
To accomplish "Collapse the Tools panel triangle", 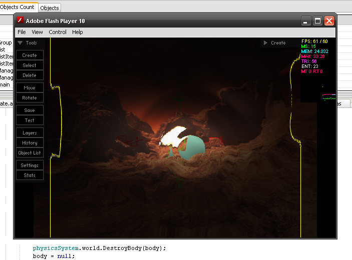I will [x=20, y=43].
